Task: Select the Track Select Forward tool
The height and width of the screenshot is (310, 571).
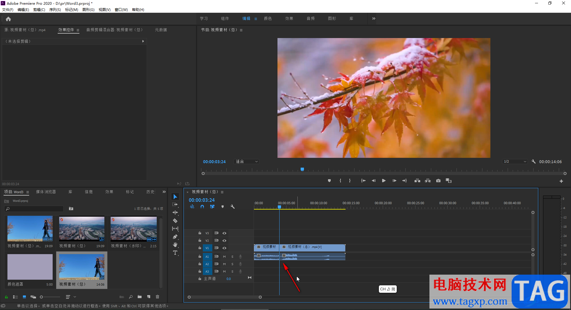Action: pyautogui.click(x=175, y=204)
